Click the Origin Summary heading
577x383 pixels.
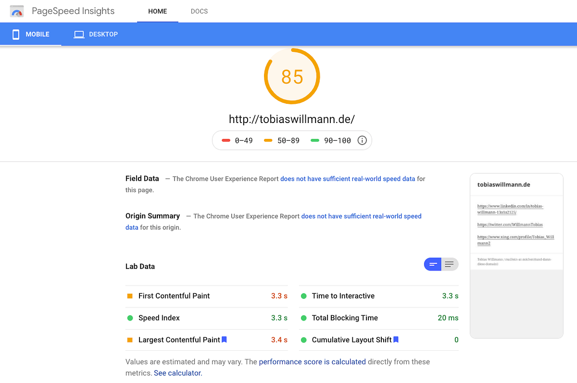153,216
